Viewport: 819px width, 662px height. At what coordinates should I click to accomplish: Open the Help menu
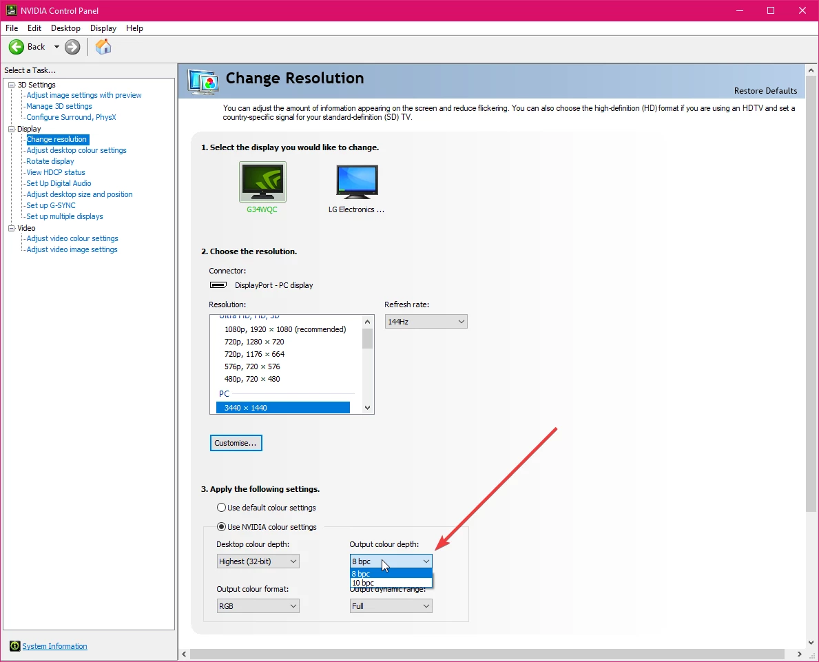[x=135, y=28]
